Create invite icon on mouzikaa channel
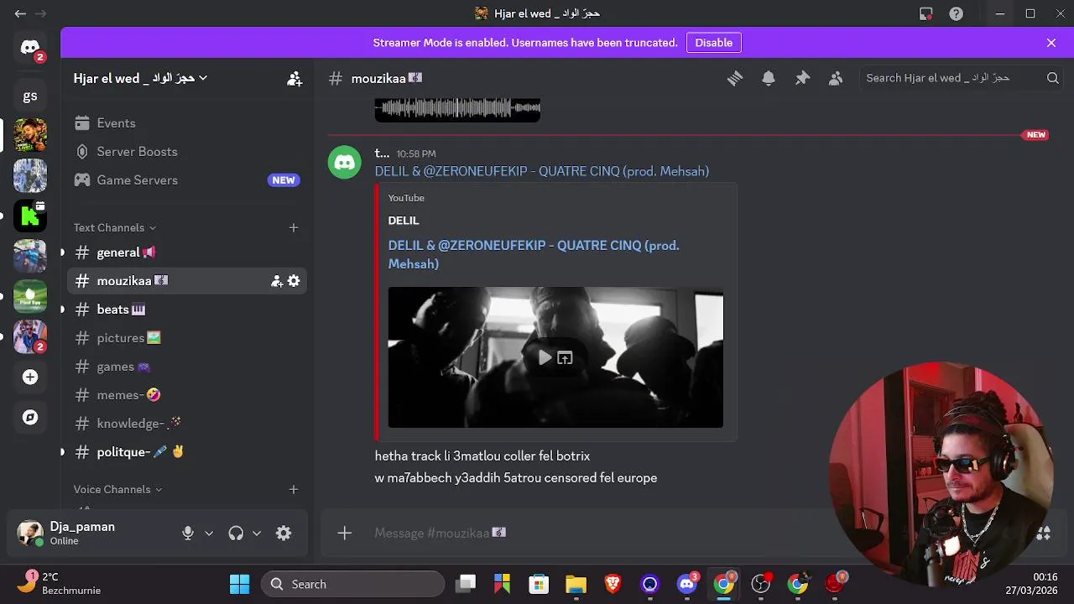Screen dimensions: 1074x604 (x=277, y=281)
